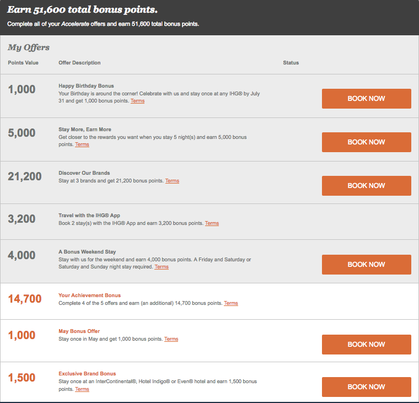Book the Bonus Weekend Stay offer
The image size is (419, 403).
point(366,265)
